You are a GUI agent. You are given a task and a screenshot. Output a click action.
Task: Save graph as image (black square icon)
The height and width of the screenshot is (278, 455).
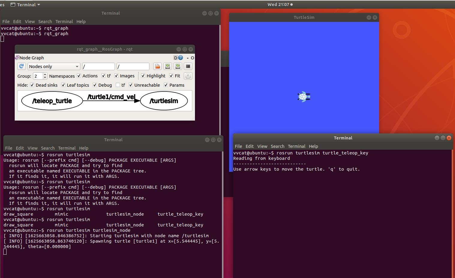188,66
